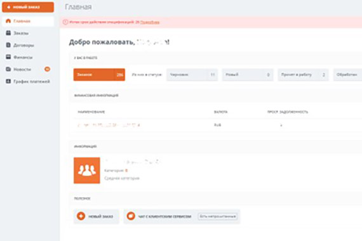Click the orange Заказов total button
Image resolution: width=362 pixels, height=241 pixels.
point(99,75)
